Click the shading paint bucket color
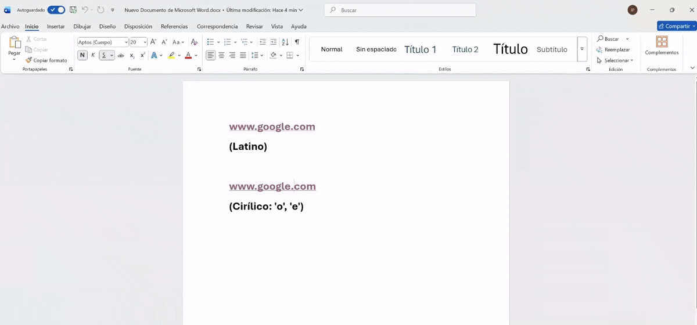Screen dimensions: 697x325 [274, 56]
